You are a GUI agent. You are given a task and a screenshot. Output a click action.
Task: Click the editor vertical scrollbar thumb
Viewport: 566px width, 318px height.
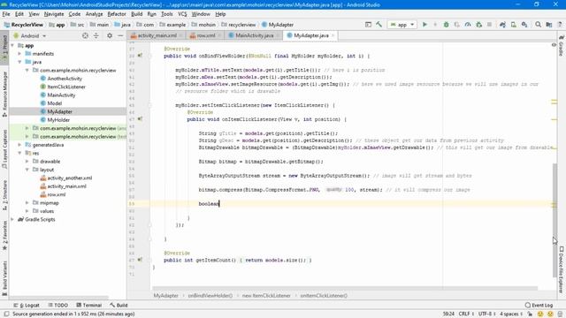555,220
